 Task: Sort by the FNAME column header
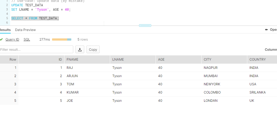pos(87,60)
